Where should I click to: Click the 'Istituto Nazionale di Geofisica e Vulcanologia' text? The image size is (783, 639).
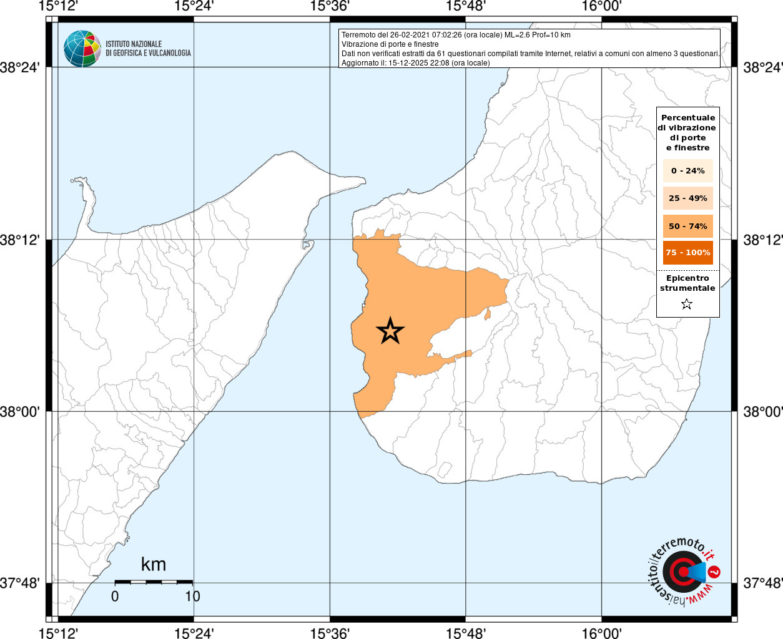[x=148, y=49]
